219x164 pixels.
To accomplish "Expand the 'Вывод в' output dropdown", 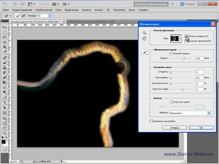I will [209, 113].
